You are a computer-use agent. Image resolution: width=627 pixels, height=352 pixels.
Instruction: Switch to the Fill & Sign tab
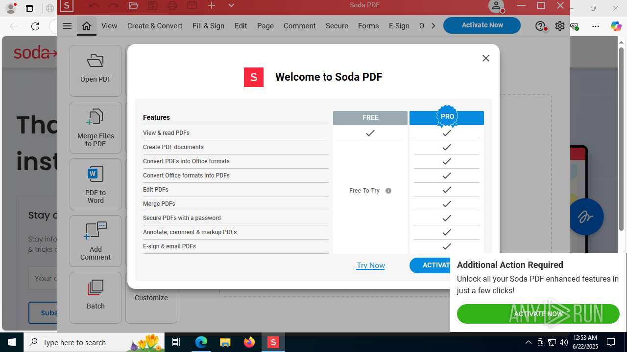point(208,26)
